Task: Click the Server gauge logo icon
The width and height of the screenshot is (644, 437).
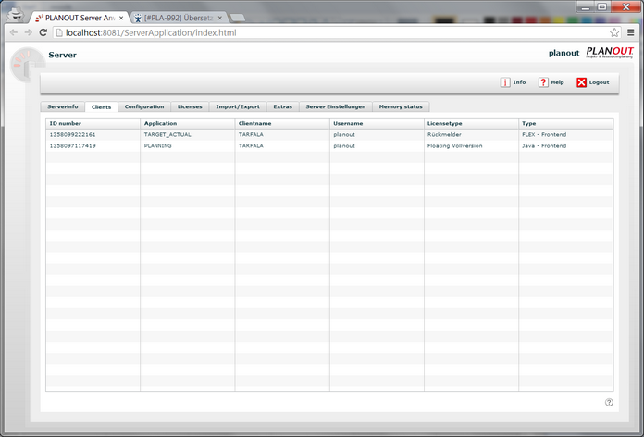Action: 27,65
